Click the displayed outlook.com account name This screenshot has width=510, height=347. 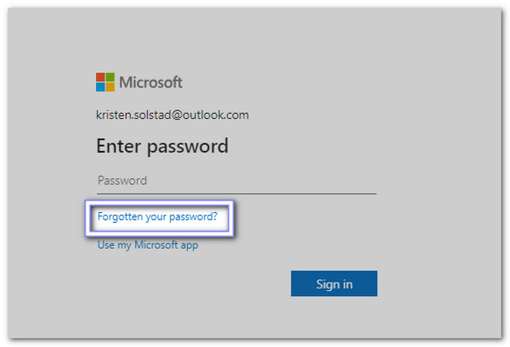pyautogui.click(x=173, y=115)
